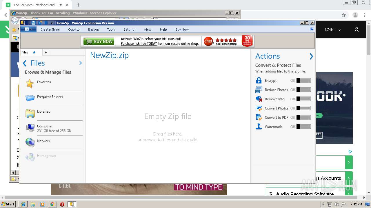Open Windows Media Player from taskbar
The height and width of the screenshot is (208, 371).
[43, 204]
